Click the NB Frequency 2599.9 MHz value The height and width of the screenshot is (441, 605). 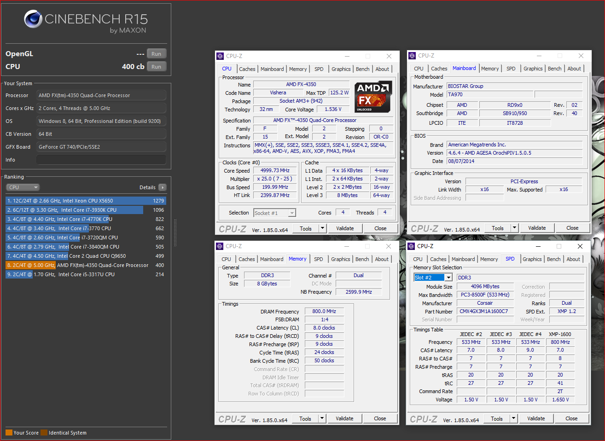(359, 292)
